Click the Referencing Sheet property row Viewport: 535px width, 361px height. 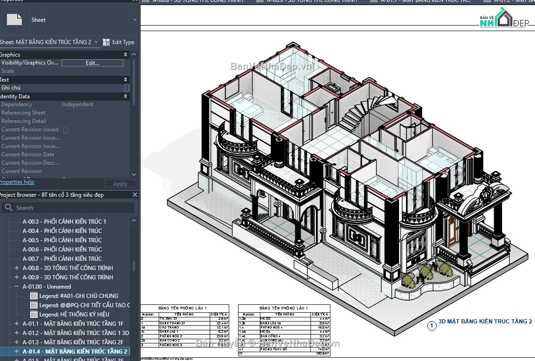coord(65,113)
